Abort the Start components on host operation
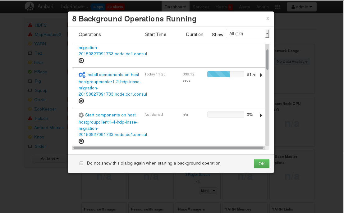 [x=81, y=141]
